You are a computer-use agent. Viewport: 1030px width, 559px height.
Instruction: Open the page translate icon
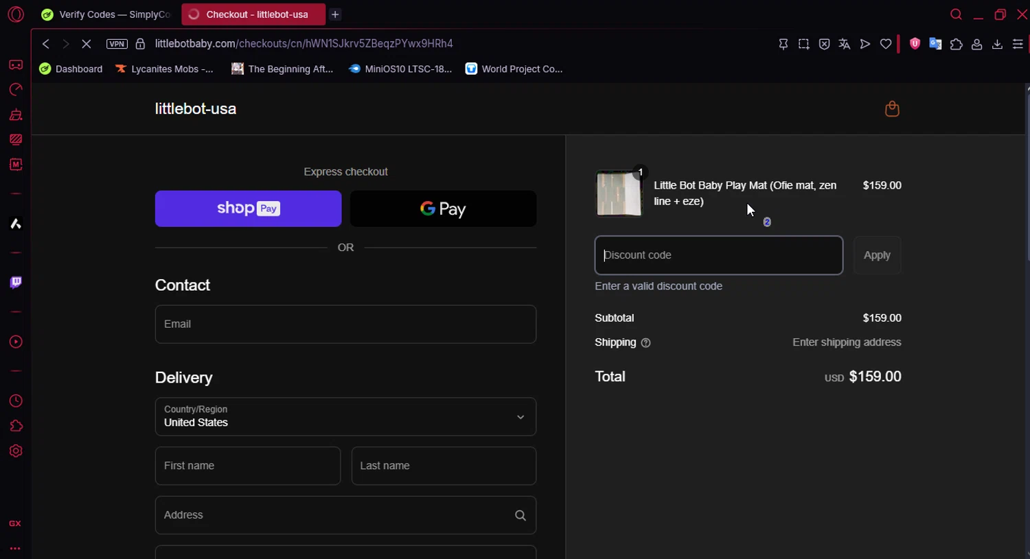click(x=845, y=44)
